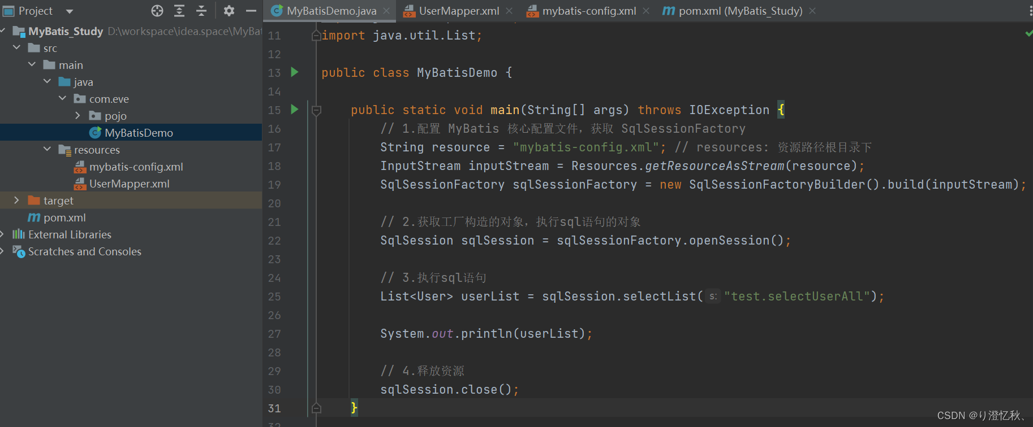The height and width of the screenshot is (427, 1033).
Task: Click the locate/select opened file icon
Action: click(157, 11)
